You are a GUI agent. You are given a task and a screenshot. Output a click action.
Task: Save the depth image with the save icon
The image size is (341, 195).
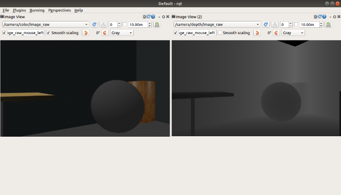tap(328, 25)
